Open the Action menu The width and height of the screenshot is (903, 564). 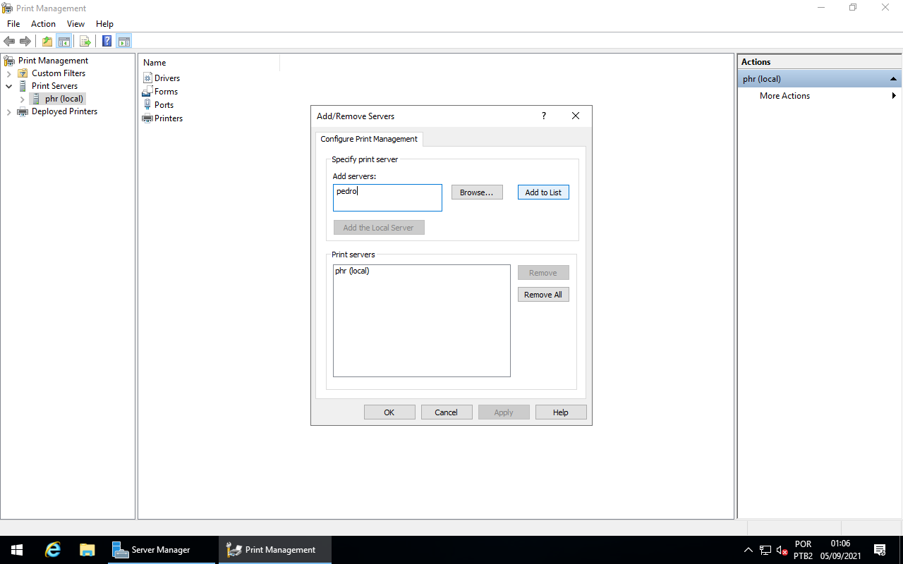coord(43,23)
